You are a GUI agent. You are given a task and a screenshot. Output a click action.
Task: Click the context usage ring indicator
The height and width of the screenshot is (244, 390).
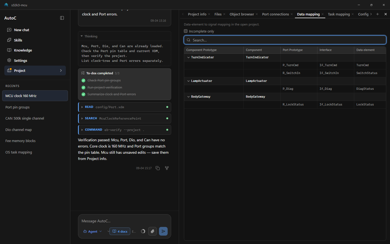[143, 231]
